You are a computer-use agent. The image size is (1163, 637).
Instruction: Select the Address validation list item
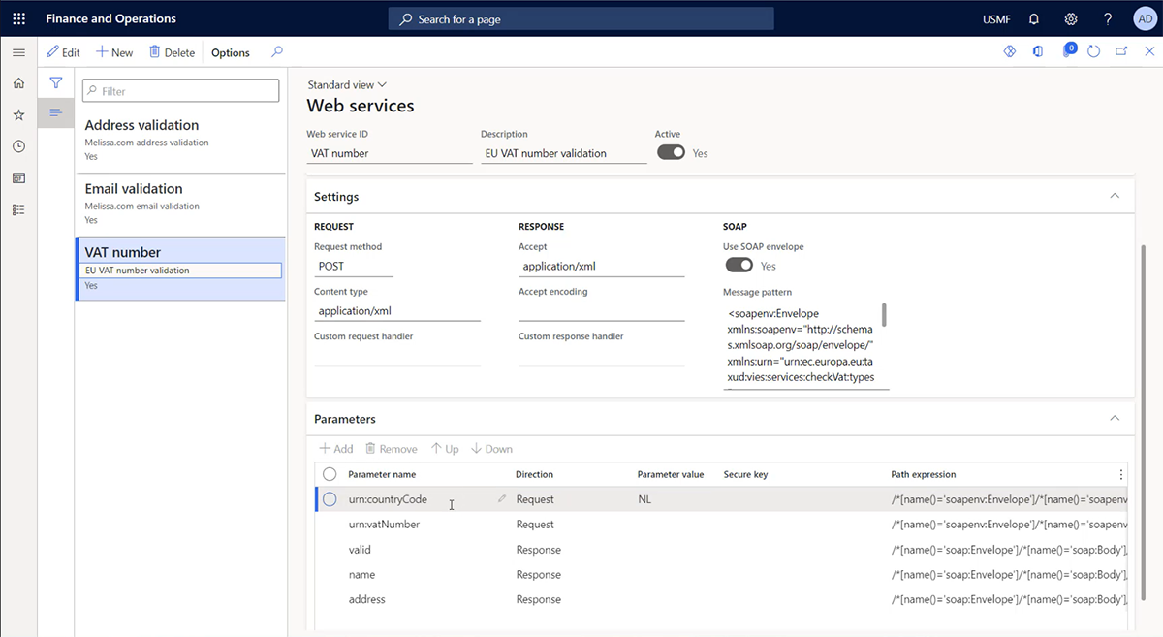[x=180, y=141]
